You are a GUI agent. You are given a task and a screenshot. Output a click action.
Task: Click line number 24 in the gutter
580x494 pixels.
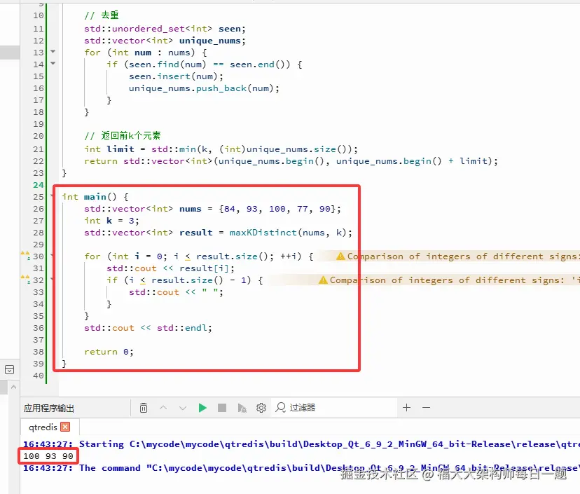[39, 185]
